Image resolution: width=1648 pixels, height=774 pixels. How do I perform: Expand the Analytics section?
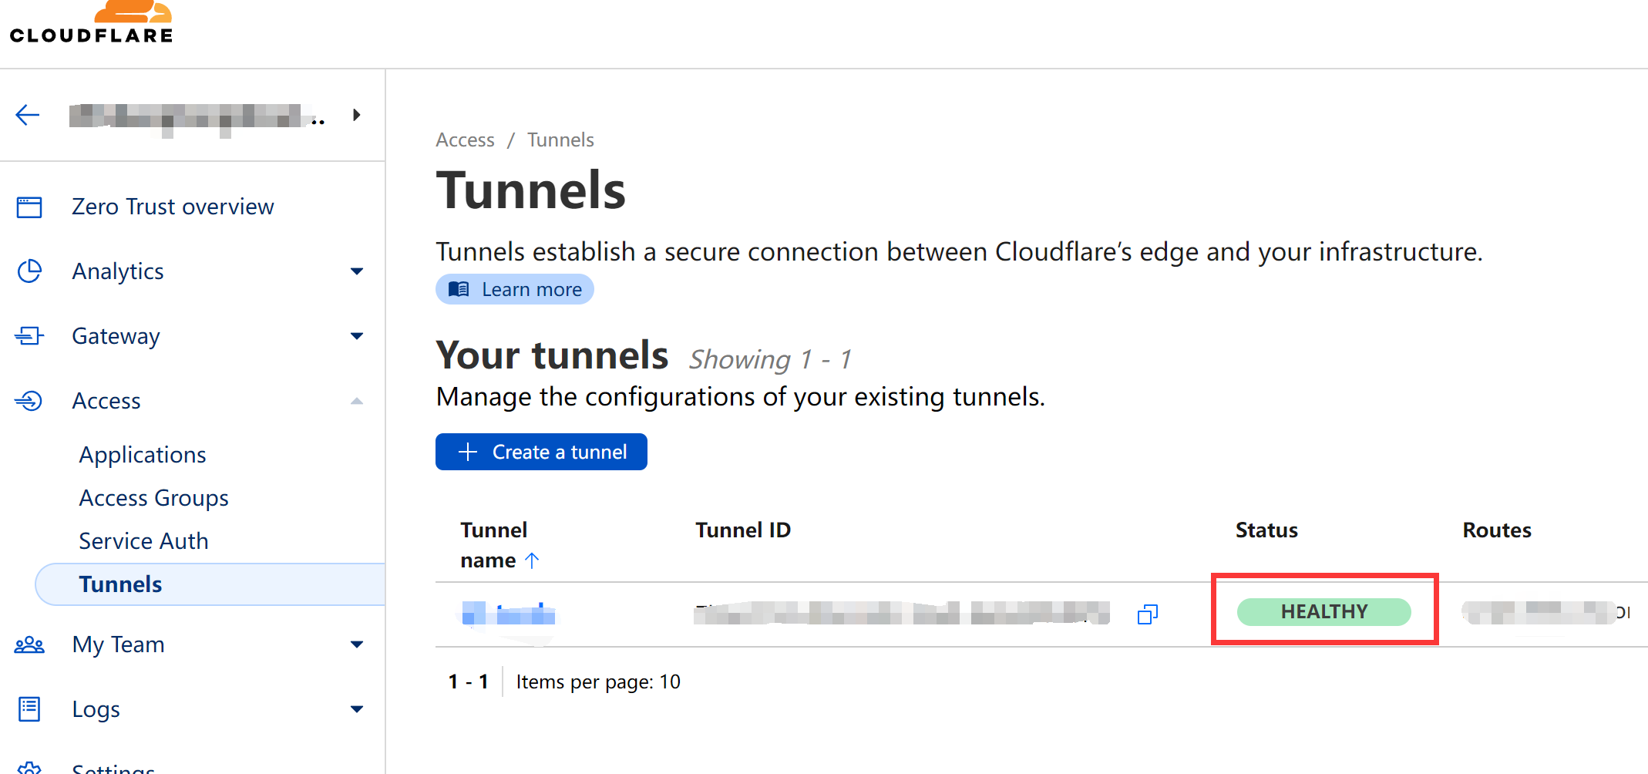(x=357, y=271)
